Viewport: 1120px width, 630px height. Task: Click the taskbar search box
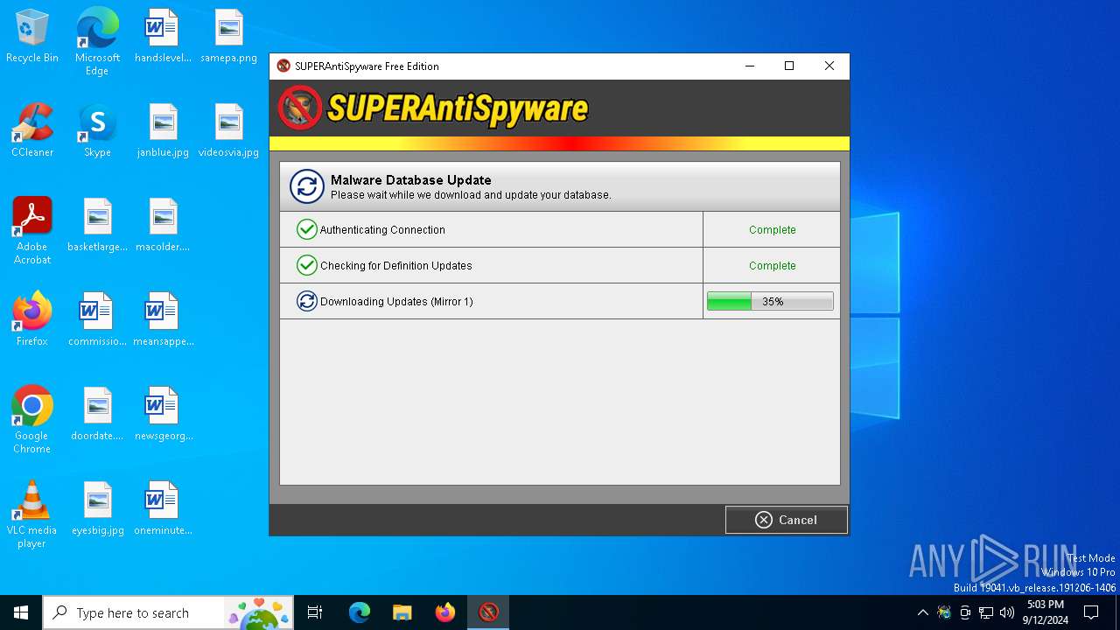click(167, 612)
